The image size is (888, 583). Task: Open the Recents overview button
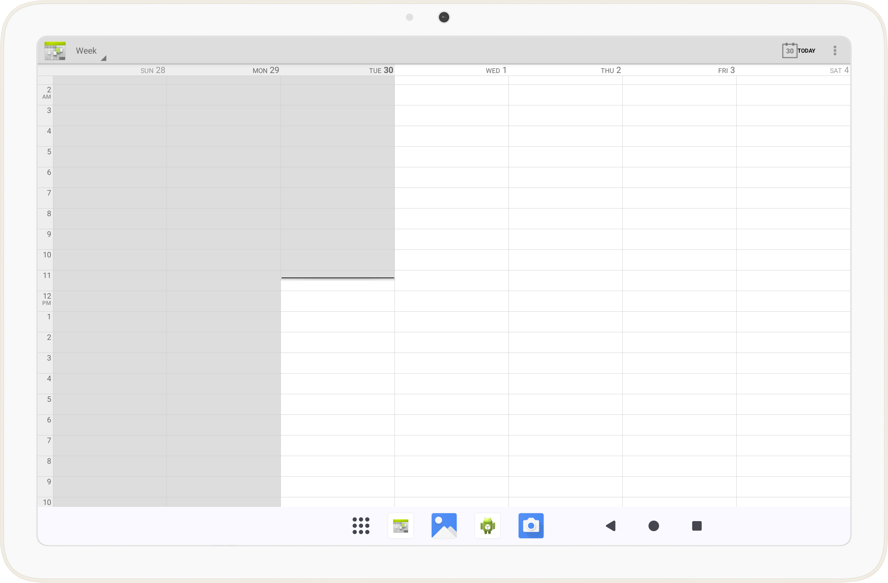point(696,526)
